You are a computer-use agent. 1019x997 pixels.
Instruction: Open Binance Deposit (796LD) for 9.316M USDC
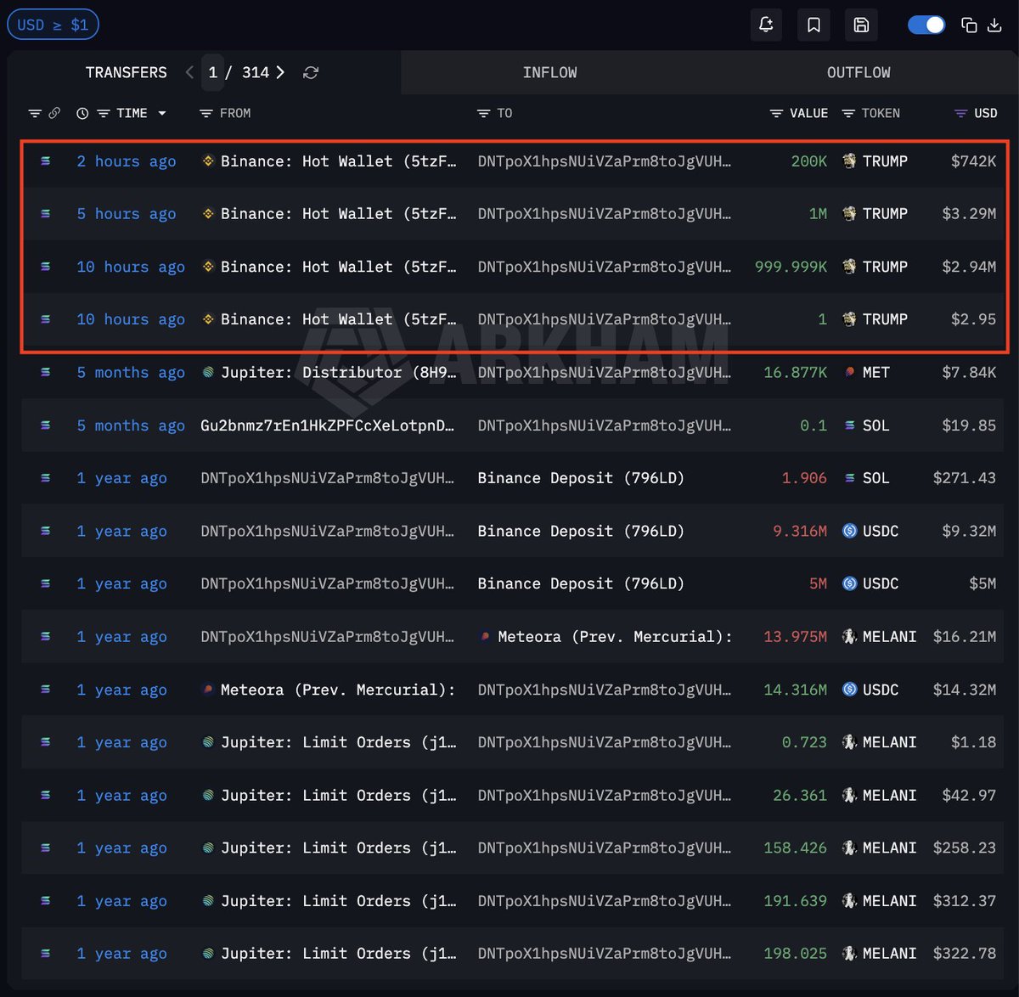click(x=580, y=531)
